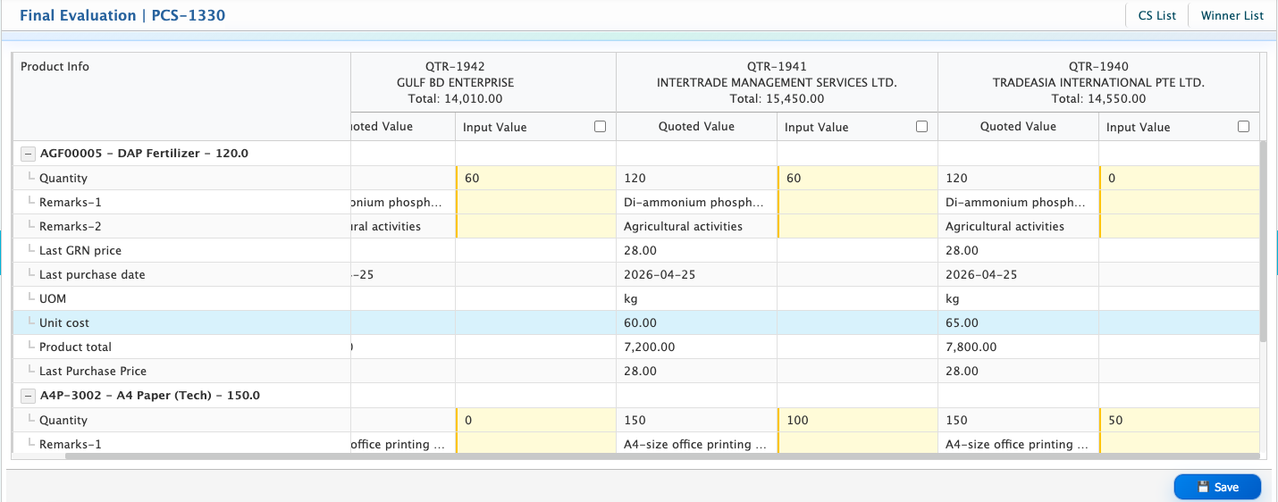Edit DAP quantity input for Gulf BD Enterprise
Screen dimensions: 1278x502
[x=535, y=178]
